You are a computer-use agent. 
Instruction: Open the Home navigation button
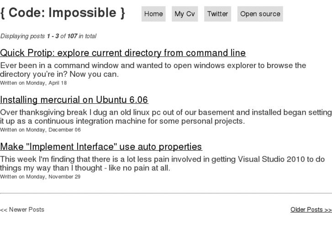point(153,14)
